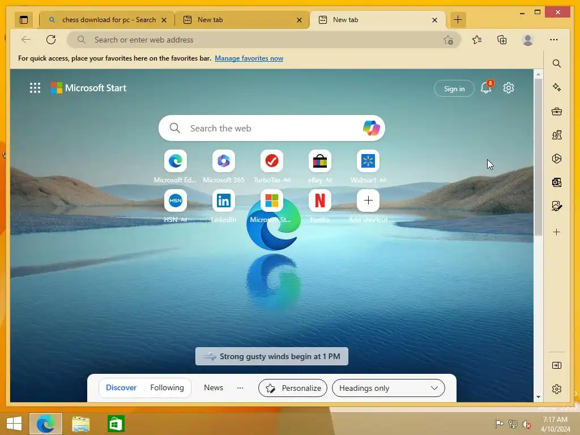Screen dimensions: 580x435
Task: Open more feed tabs ellipsis
Action: pyautogui.click(x=240, y=387)
